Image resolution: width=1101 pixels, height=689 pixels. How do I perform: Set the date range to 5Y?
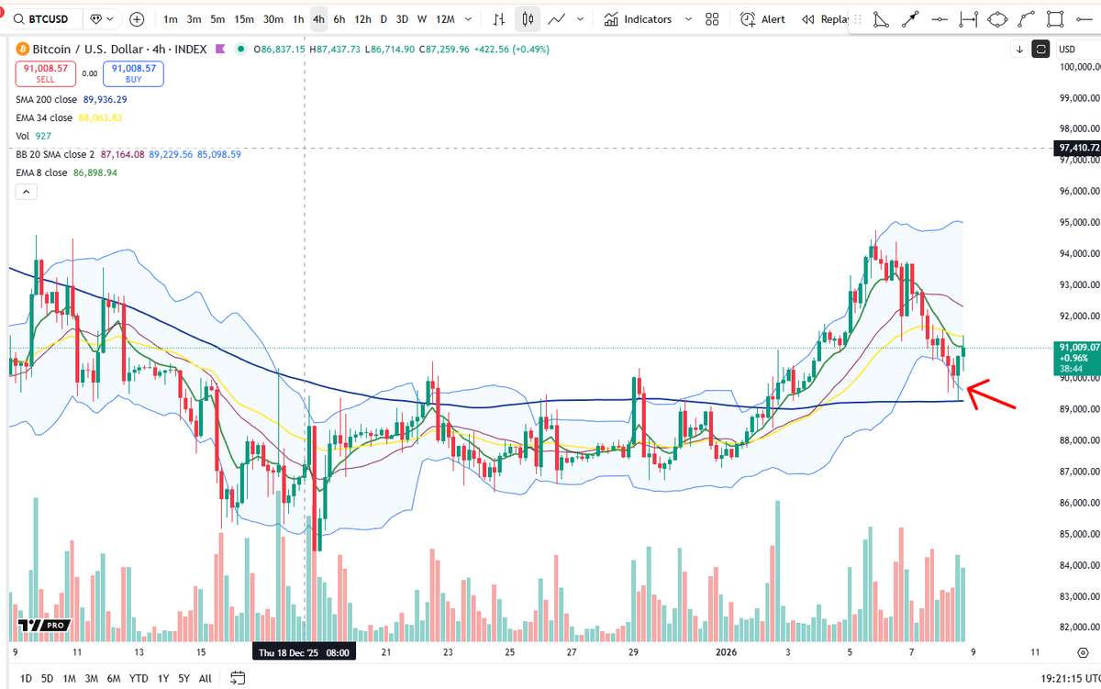(x=184, y=679)
